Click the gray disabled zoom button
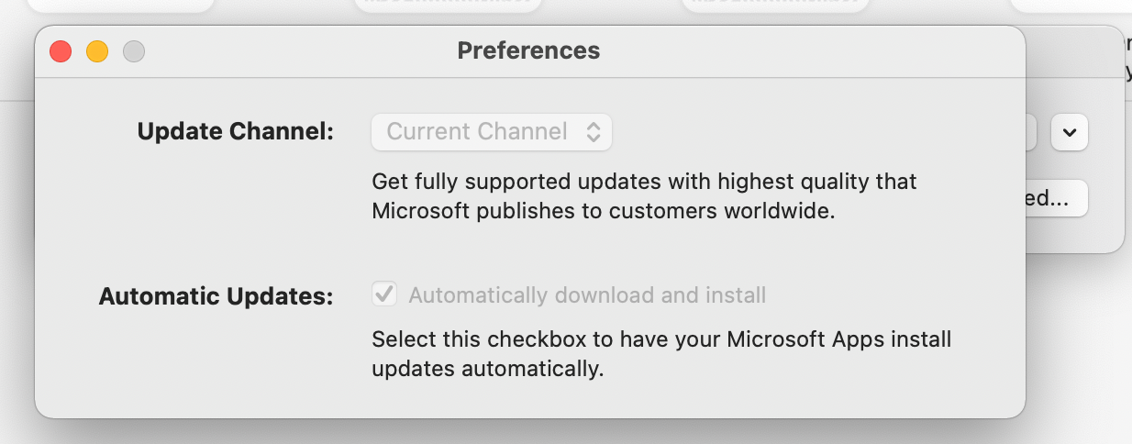This screenshot has width=1132, height=444. (134, 51)
